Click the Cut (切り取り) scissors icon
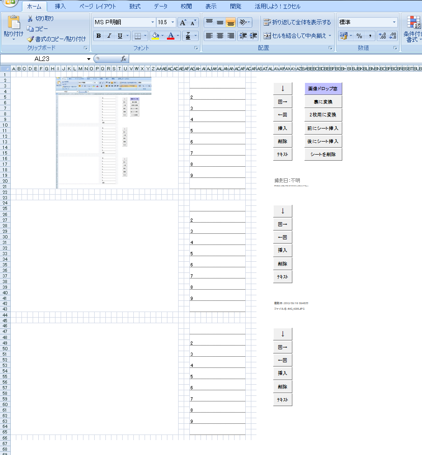Screen dimensions: 422x455 (30, 19)
